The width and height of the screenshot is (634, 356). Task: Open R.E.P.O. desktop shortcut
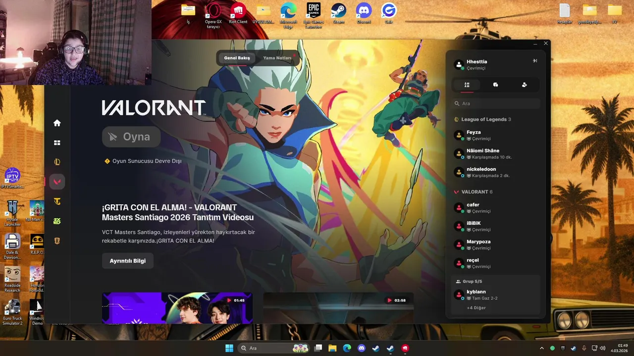click(x=37, y=245)
